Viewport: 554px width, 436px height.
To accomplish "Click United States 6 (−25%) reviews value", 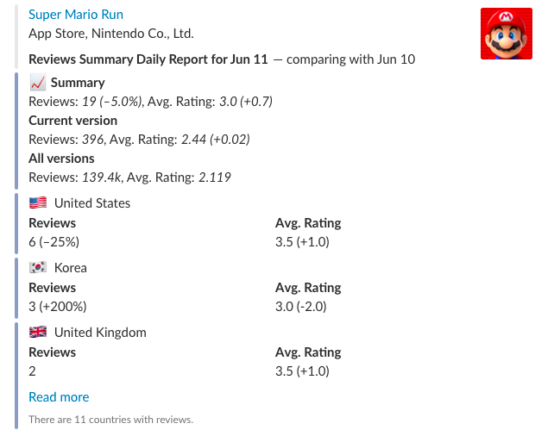I will click(x=56, y=241).
